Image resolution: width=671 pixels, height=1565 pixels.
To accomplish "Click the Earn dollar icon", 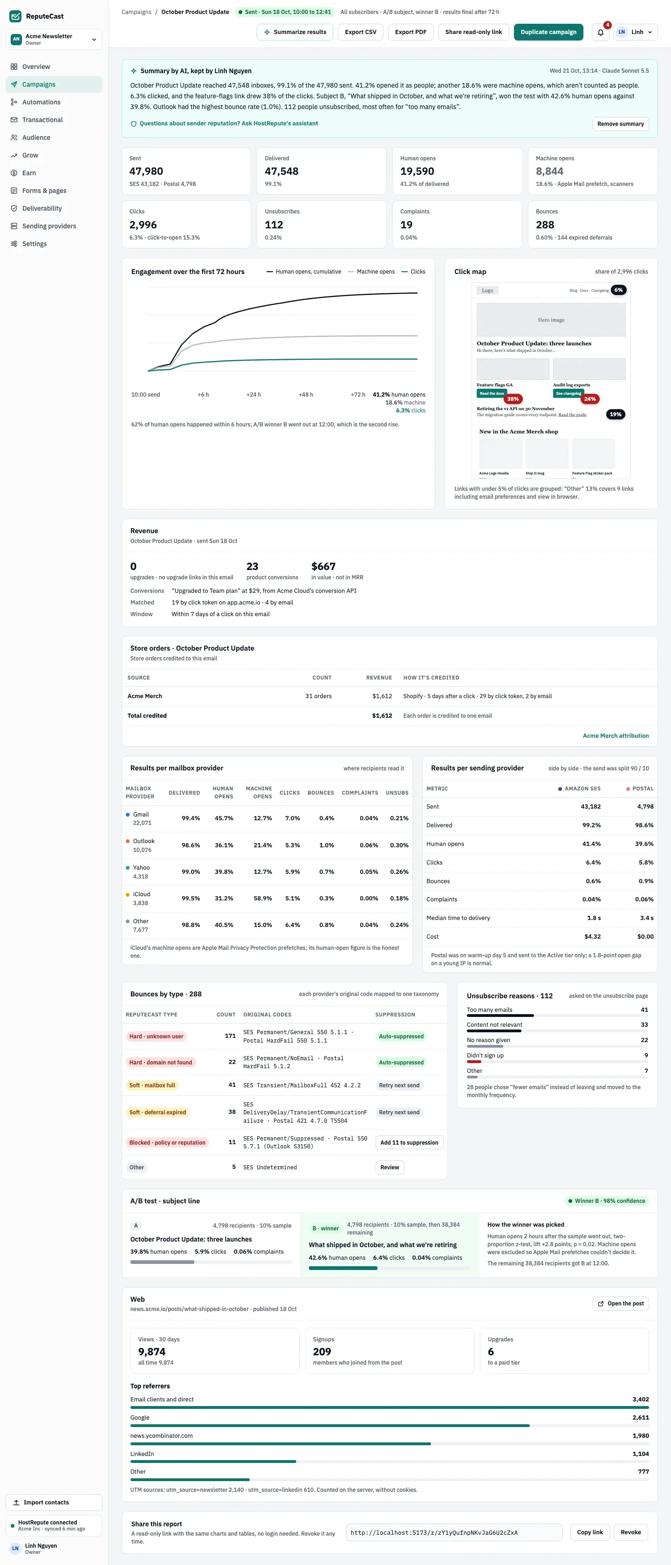I will click(14, 173).
